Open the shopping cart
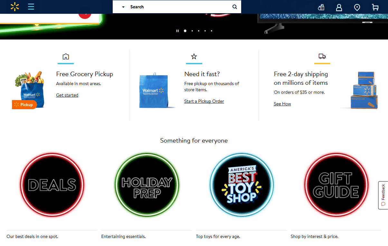This screenshot has height=246, width=388. 375,7
